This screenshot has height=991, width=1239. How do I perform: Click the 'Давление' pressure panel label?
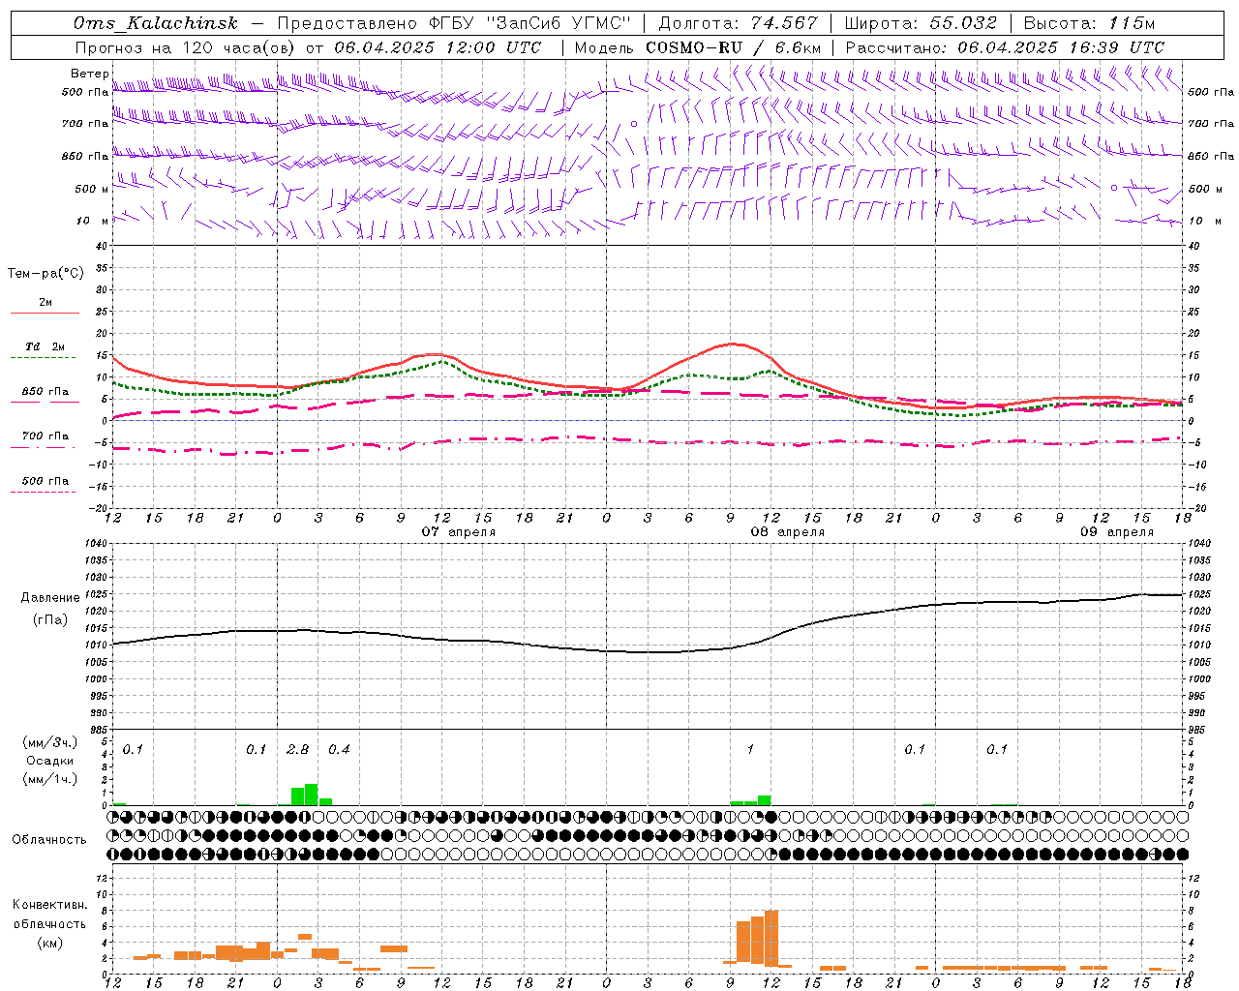48,598
